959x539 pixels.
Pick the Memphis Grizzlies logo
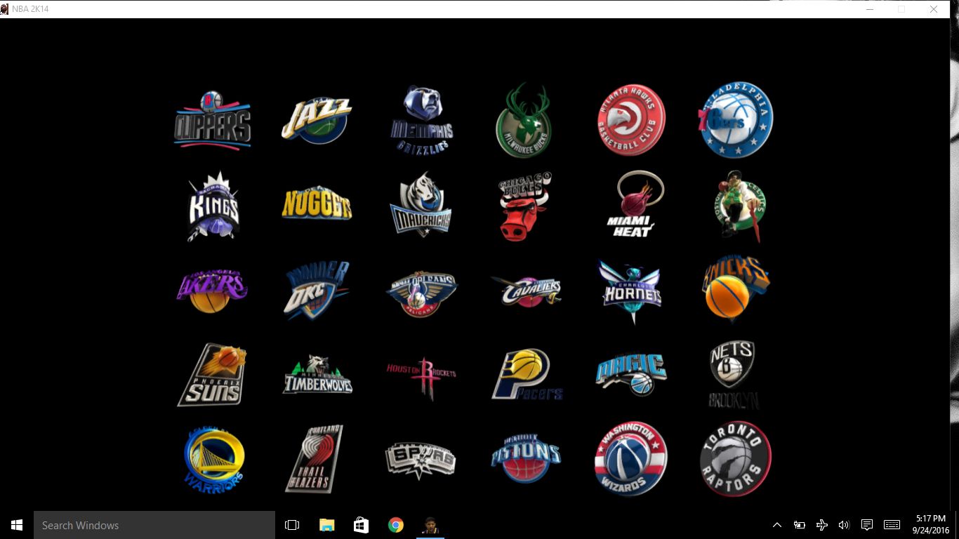pyautogui.click(x=421, y=120)
